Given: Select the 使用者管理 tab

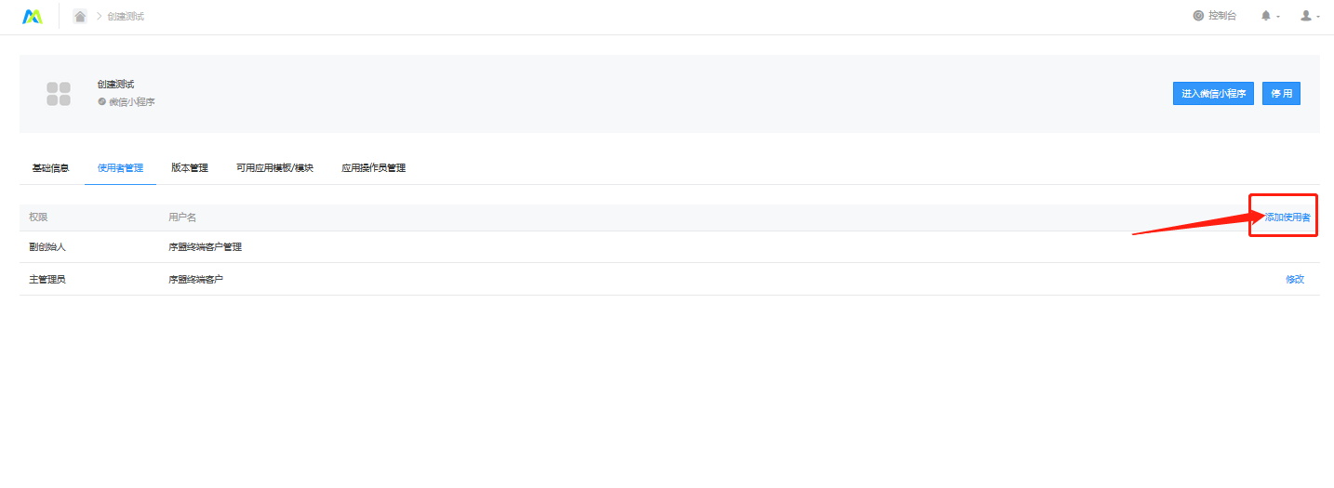Looking at the screenshot, I should tap(120, 168).
